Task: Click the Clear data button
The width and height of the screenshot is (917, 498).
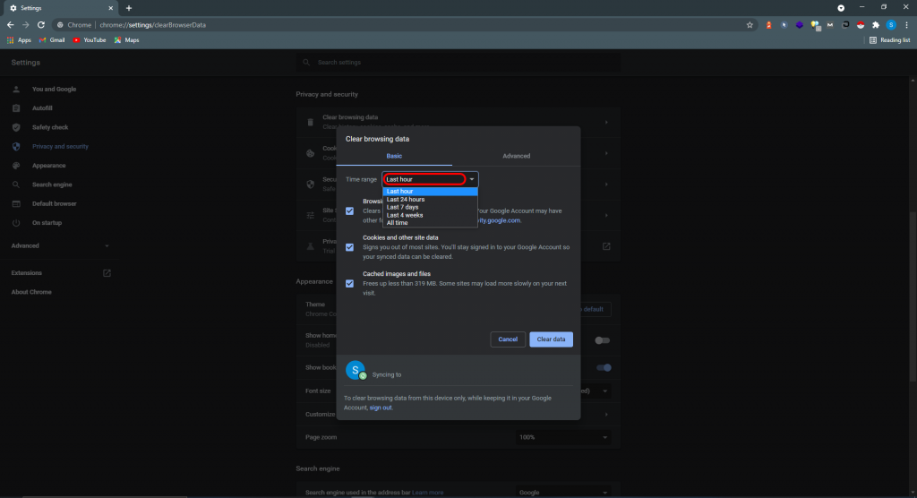Action: [551, 339]
